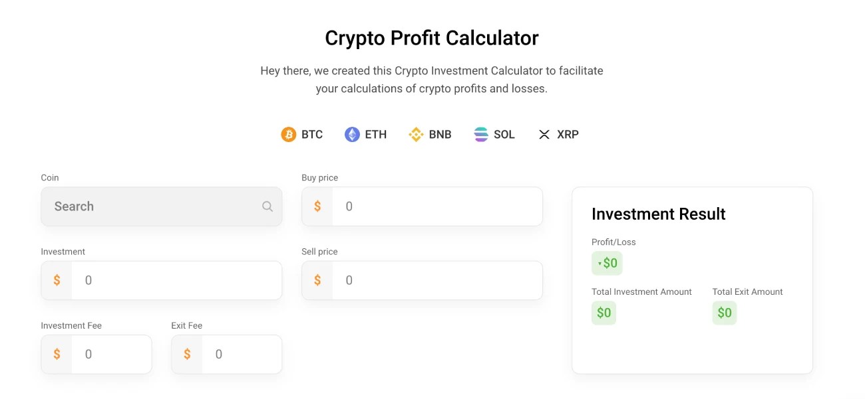
Task: Select the SOL coin icon
Action: (x=480, y=134)
